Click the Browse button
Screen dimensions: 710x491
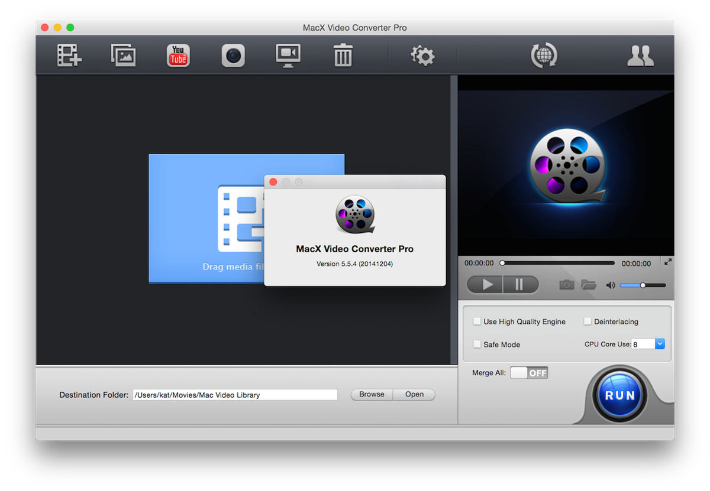[x=372, y=395]
